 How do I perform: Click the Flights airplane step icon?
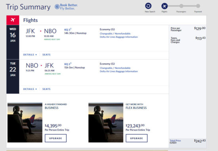(x=164, y=6)
